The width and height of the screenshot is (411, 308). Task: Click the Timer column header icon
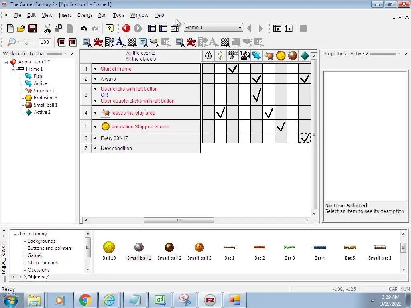[x=208, y=55]
